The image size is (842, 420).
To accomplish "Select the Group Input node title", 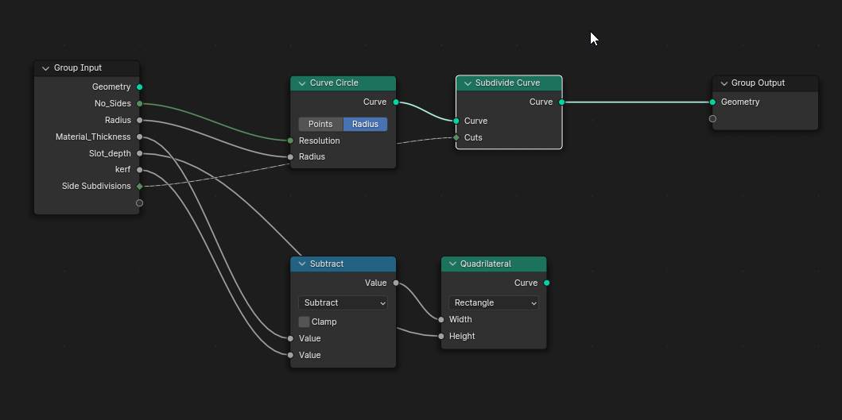I will [78, 68].
